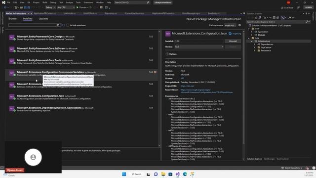
Task: Click the package details vertical scrollbar
Action: [x=243, y=95]
